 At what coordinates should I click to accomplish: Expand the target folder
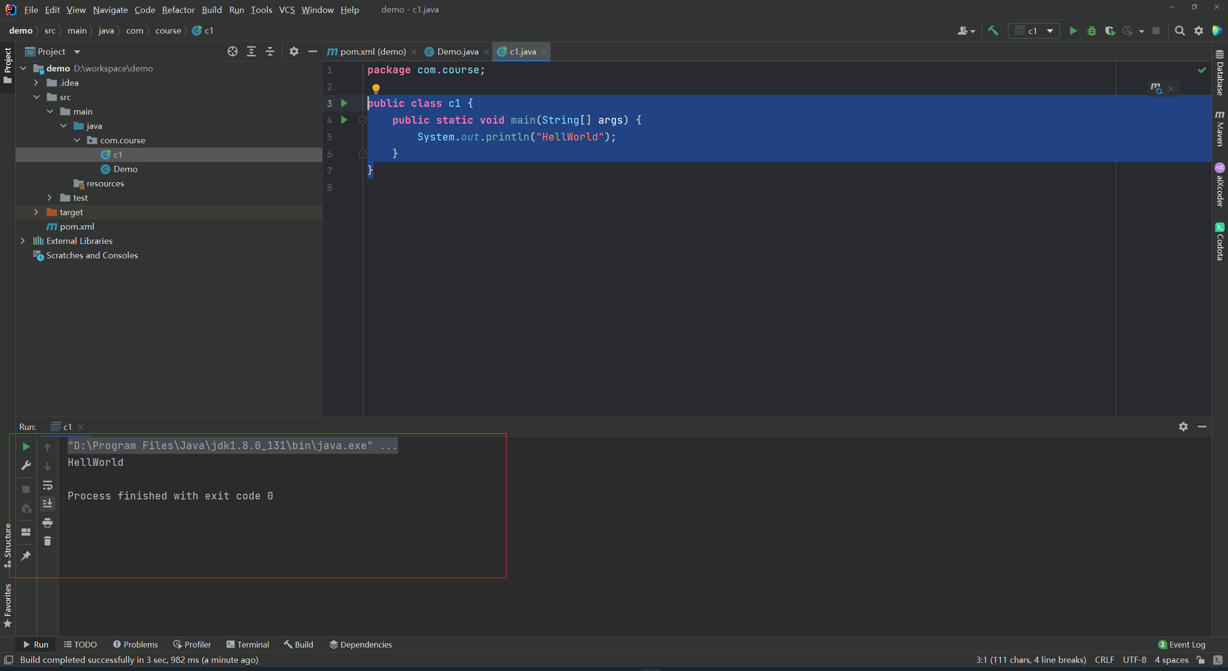[x=36, y=212]
